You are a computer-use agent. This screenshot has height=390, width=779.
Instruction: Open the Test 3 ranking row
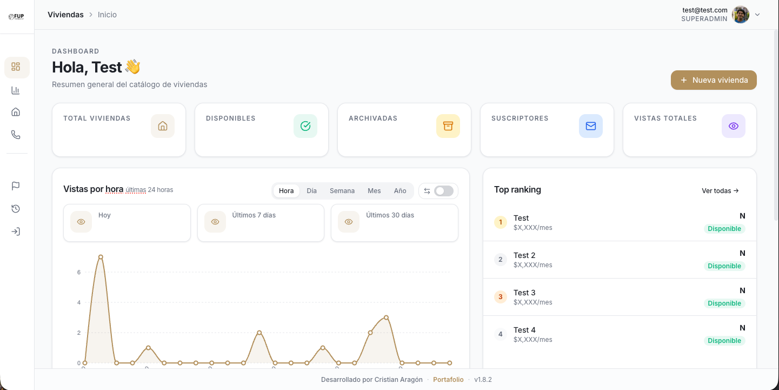(620, 298)
